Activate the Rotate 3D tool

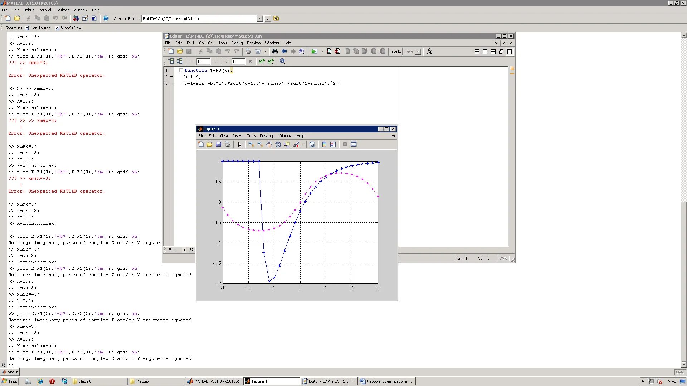click(278, 144)
